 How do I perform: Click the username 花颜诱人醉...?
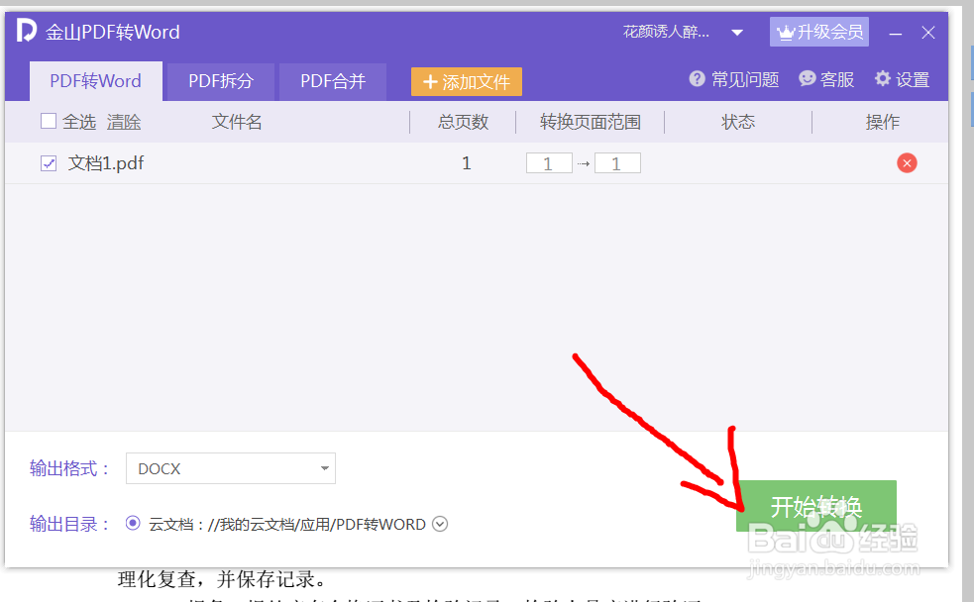(666, 32)
